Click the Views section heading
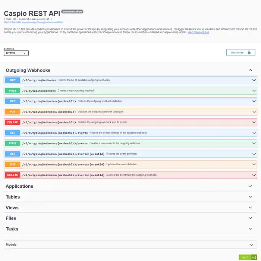The width and height of the screenshot is (261, 261). point(12,208)
